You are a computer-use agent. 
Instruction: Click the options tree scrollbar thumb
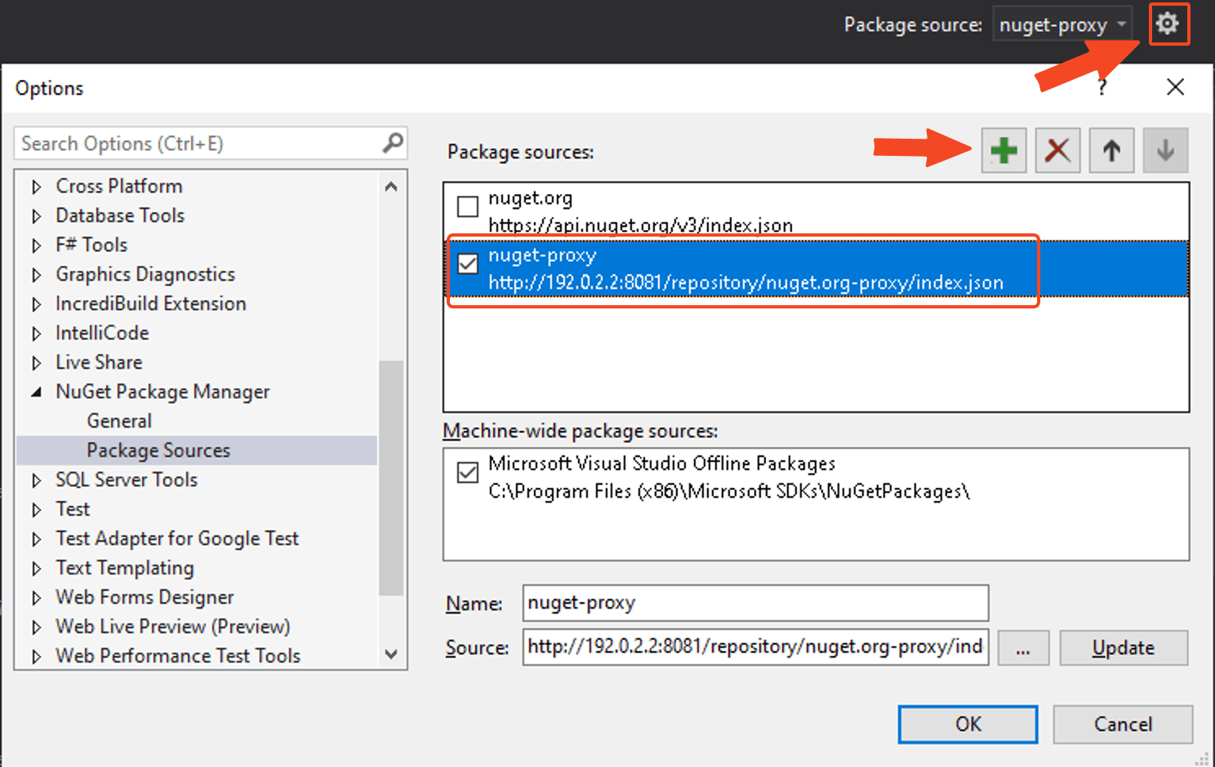[391, 478]
